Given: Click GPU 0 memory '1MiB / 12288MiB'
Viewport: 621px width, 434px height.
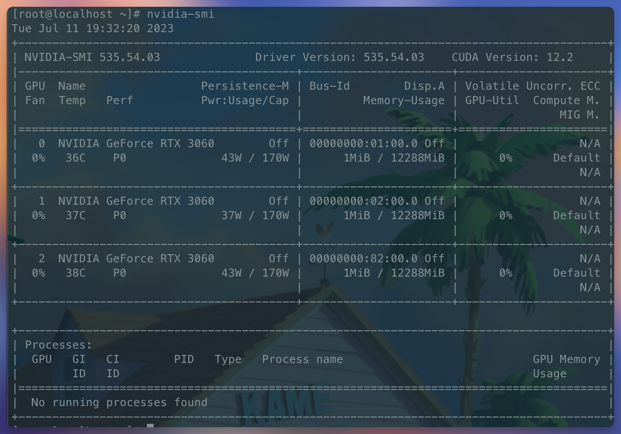Looking at the screenshot, I should [394, 158].
